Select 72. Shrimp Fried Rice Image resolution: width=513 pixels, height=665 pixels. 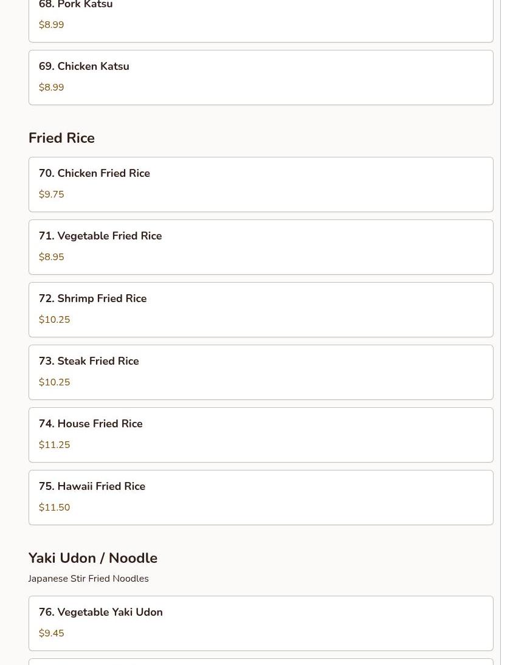point(260,309)
